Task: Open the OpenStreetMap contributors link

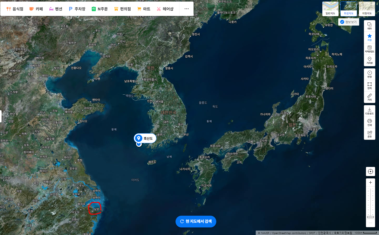Action: click(x=289, y=233)
